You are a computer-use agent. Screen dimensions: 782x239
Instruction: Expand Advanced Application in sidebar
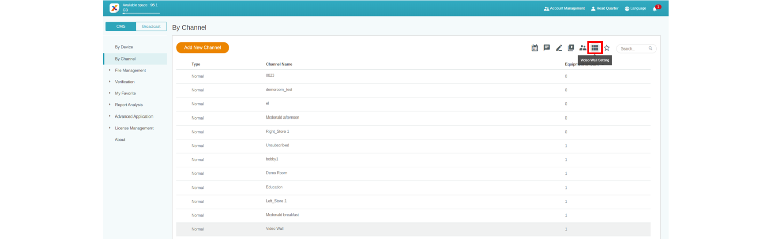pyautogui.click(x=134, y=116)
